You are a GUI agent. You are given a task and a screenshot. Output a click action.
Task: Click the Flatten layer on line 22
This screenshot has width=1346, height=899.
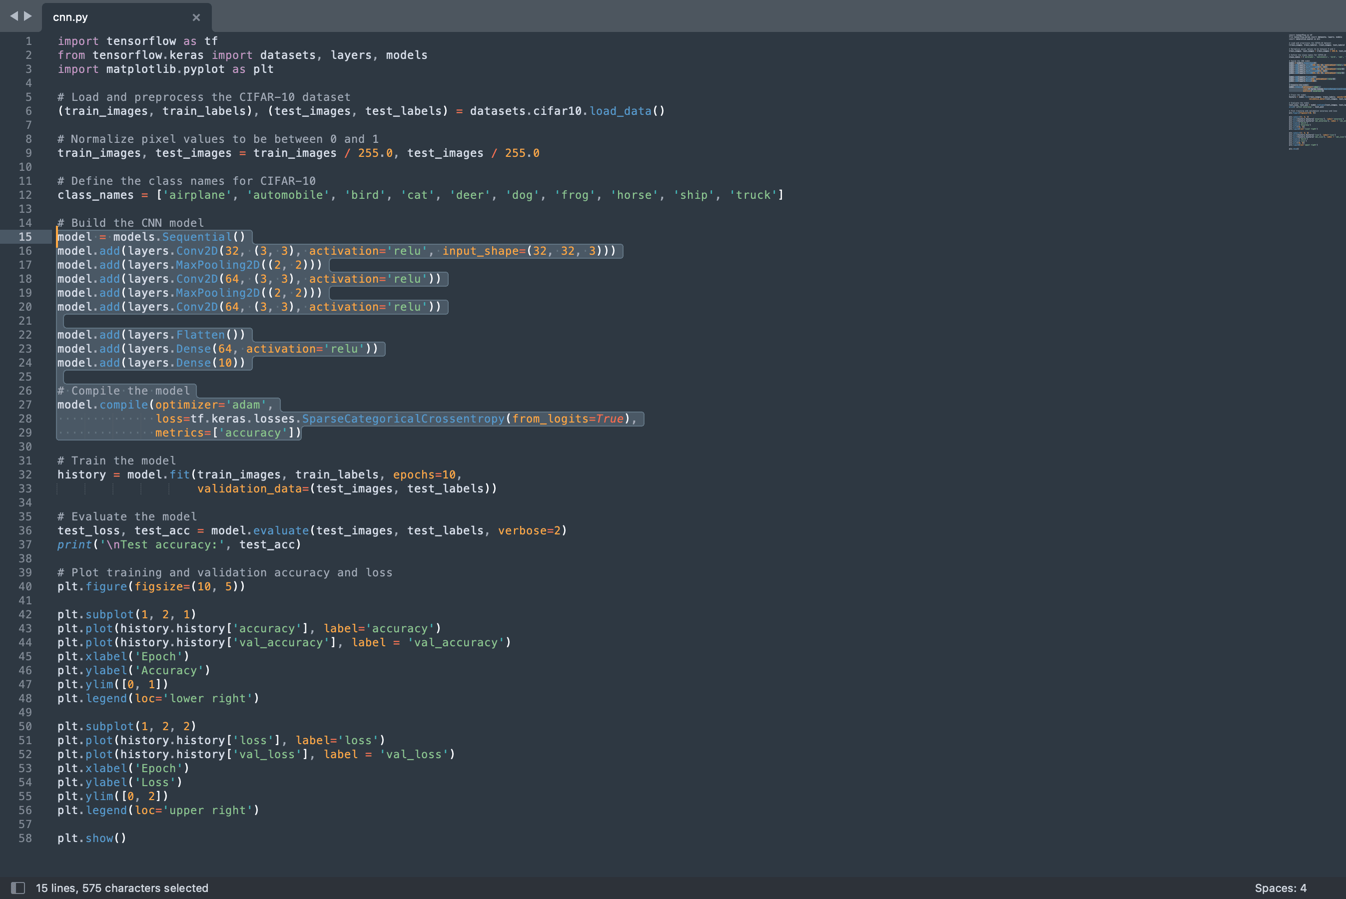201,335
